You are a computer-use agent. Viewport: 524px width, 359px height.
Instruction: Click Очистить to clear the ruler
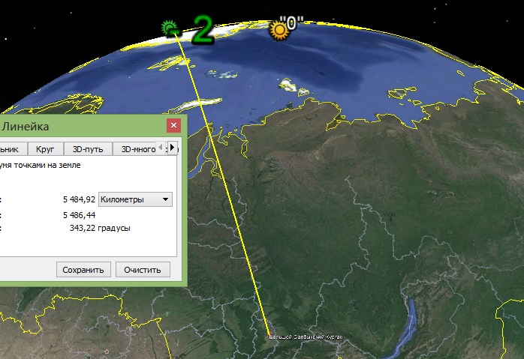pyautogui.click(x=143, y=270)
